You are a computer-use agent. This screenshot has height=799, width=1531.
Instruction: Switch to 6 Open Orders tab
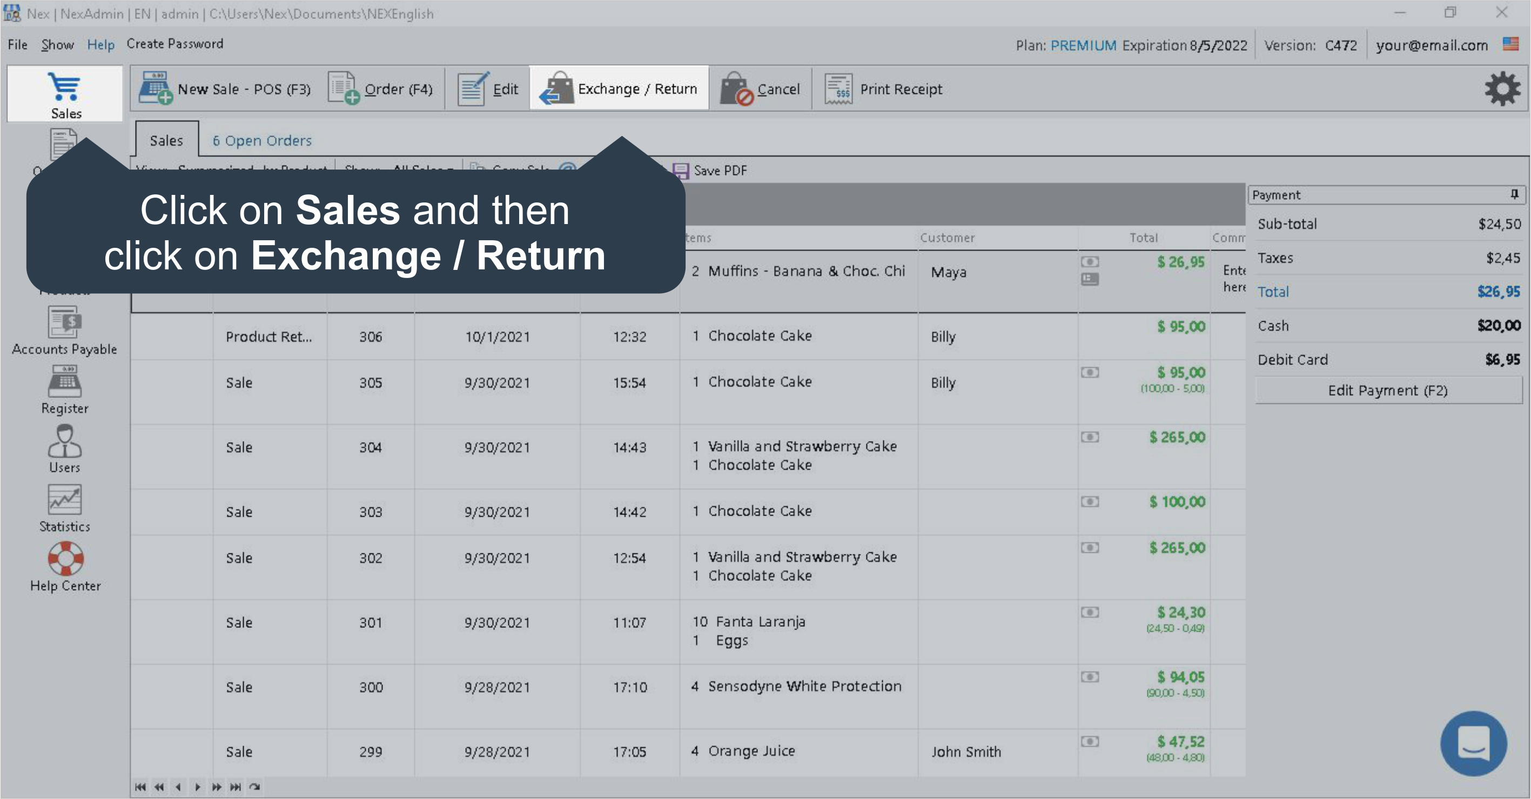pyautogui.click(x=262, y=141)
